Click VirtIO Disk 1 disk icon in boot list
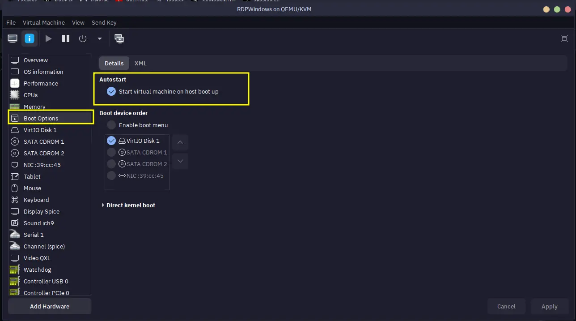The image size is (576, 321). coord(122,141)
